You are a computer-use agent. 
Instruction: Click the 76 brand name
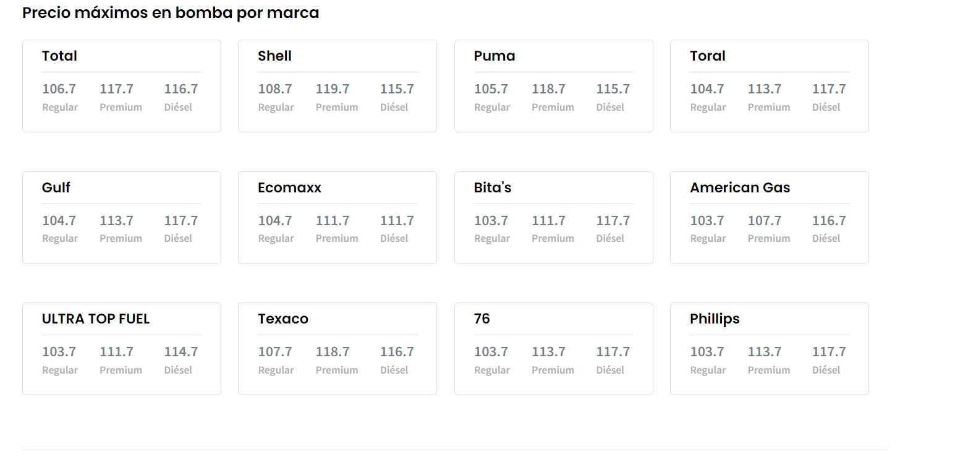[482, 319]
